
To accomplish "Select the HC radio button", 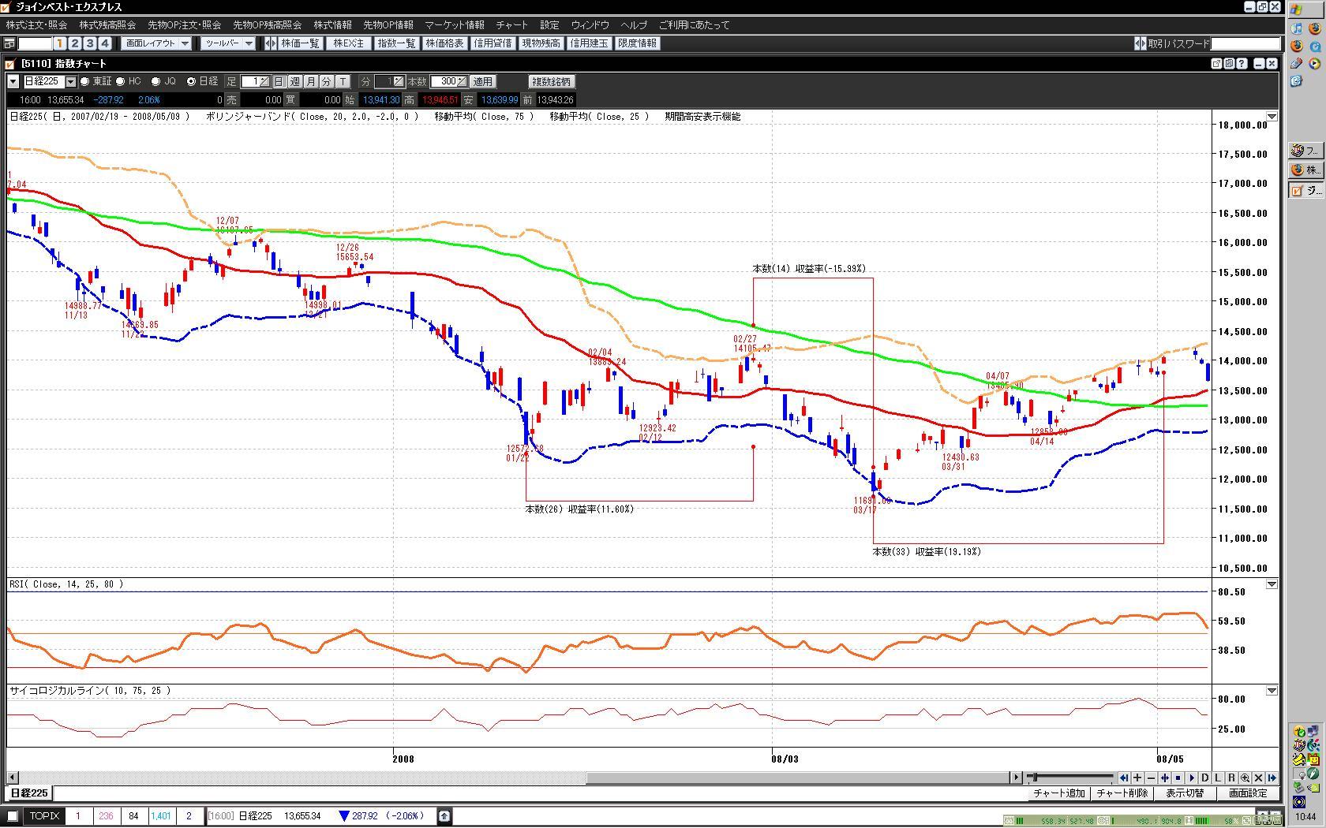I will (x=121, y=81).
